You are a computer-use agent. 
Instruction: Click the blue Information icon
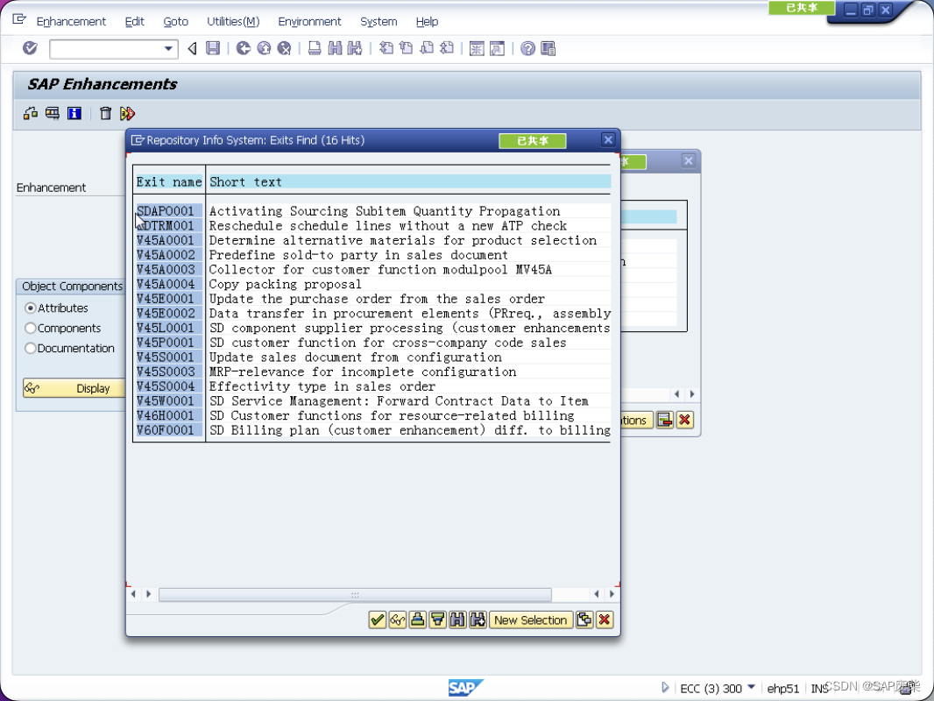(x=74, y=113)
